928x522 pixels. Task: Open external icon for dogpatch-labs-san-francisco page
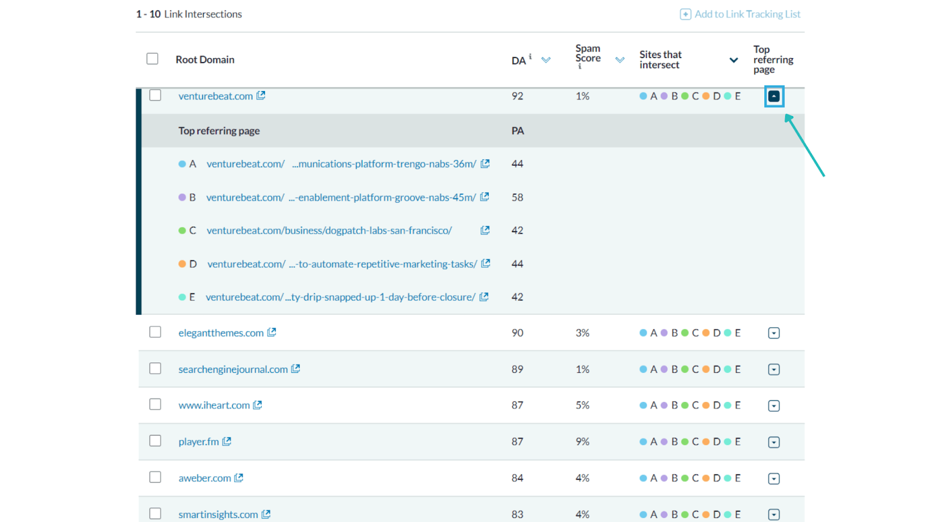point(485,230)
